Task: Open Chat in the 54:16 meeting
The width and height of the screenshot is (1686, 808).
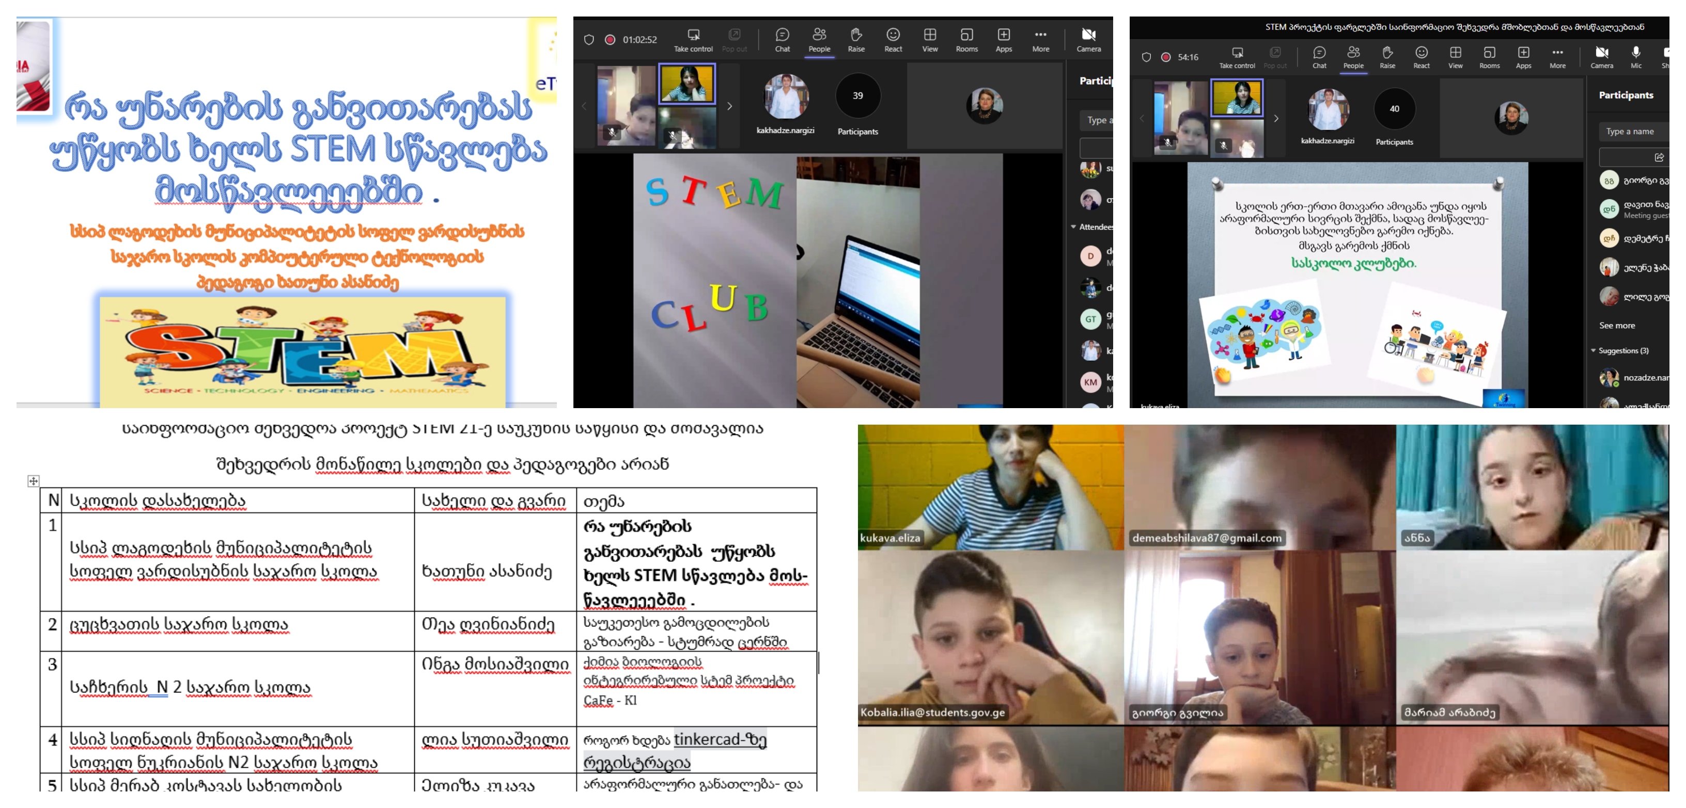Action: (x=1319, y=57)
